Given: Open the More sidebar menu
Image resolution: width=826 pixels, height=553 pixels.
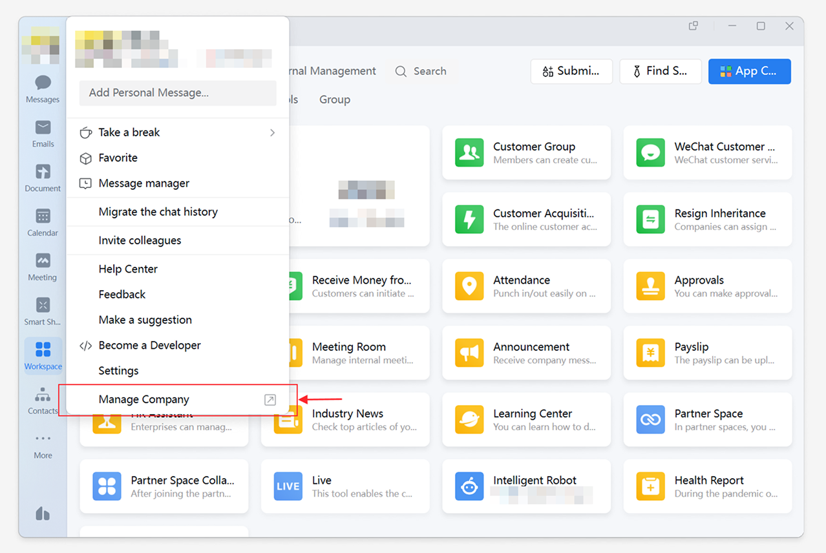Looking at the screenshot, I should tap(43, 445).
